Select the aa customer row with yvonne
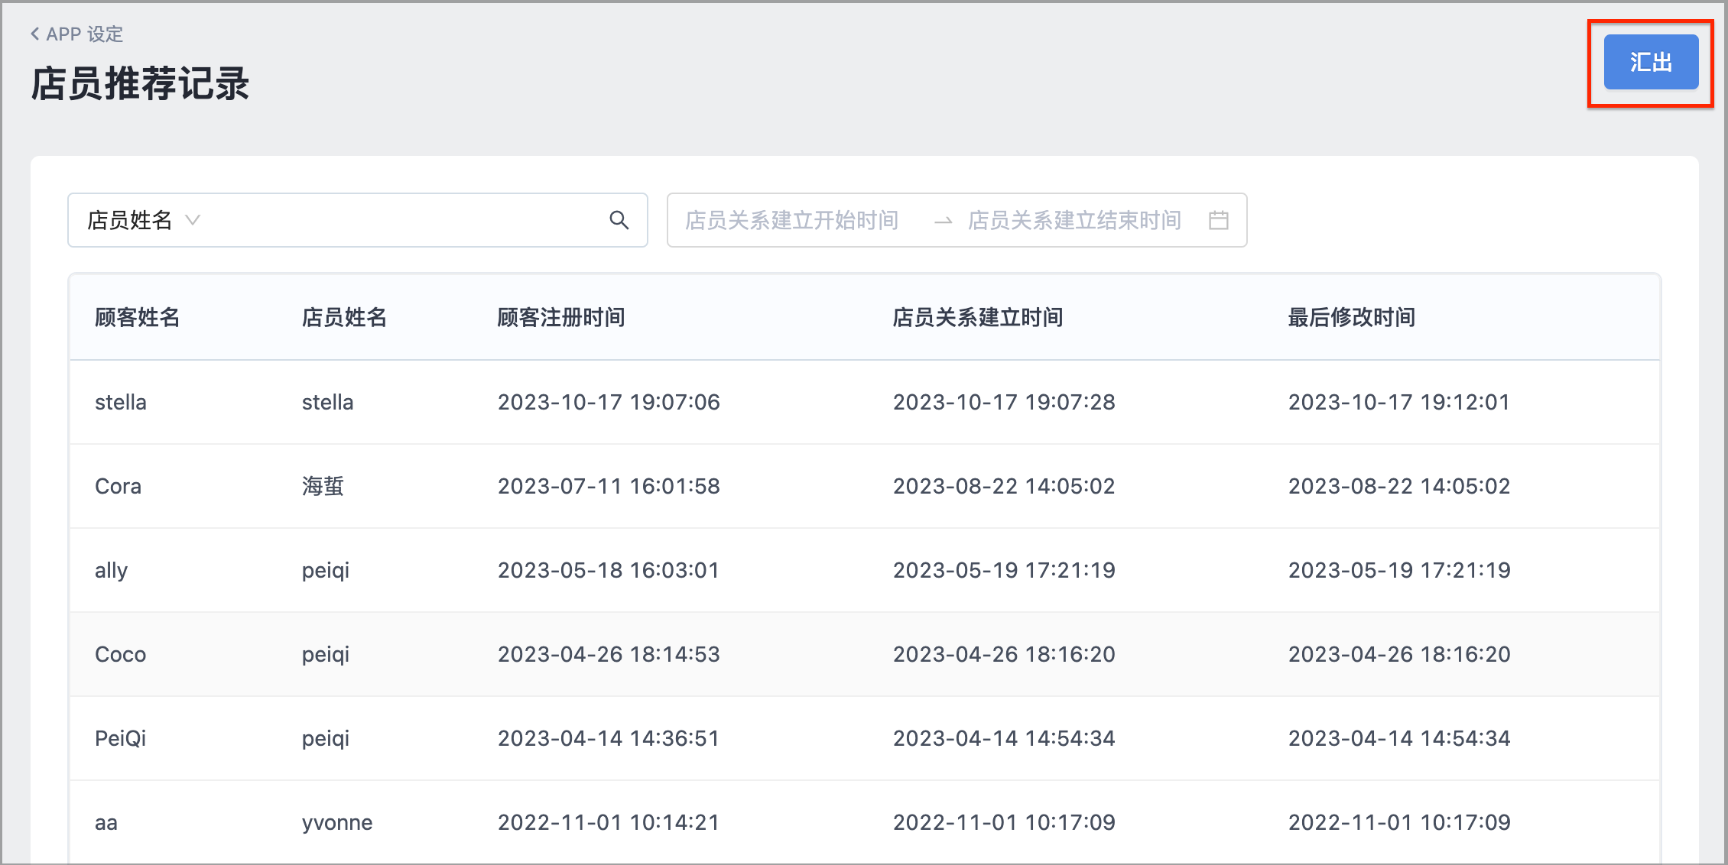This screenshot has width=1728, height=865. point(865,822)
